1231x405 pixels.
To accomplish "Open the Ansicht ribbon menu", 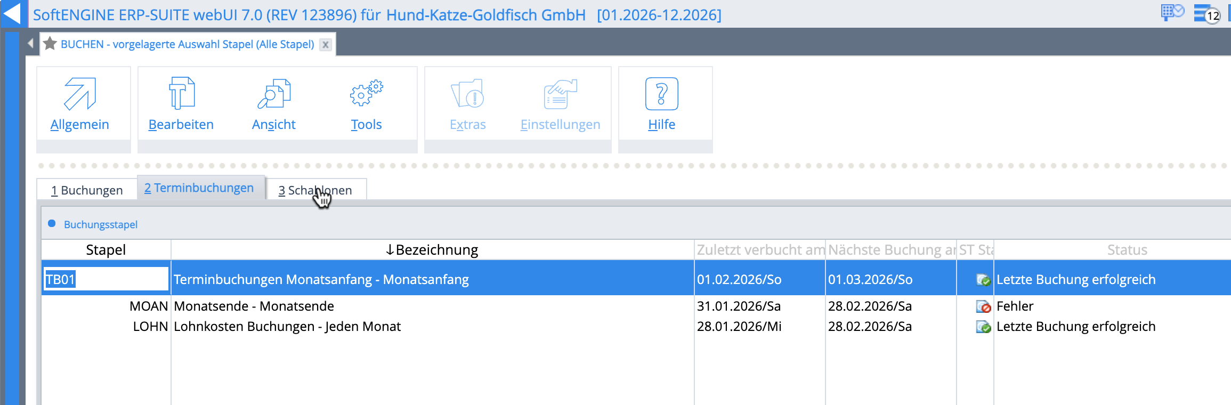I will [273, 104].
